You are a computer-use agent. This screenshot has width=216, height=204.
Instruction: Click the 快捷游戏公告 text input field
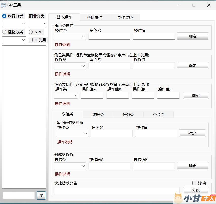(117, 191)
